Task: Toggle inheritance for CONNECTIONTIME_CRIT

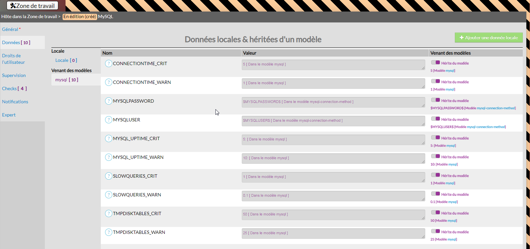Action: pos(435,62)
